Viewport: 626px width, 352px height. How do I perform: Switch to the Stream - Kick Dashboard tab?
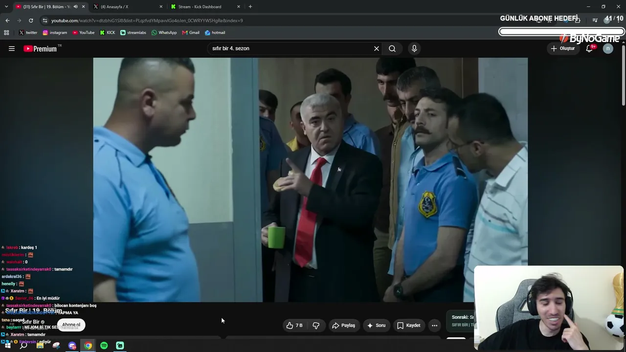point(205,7)
